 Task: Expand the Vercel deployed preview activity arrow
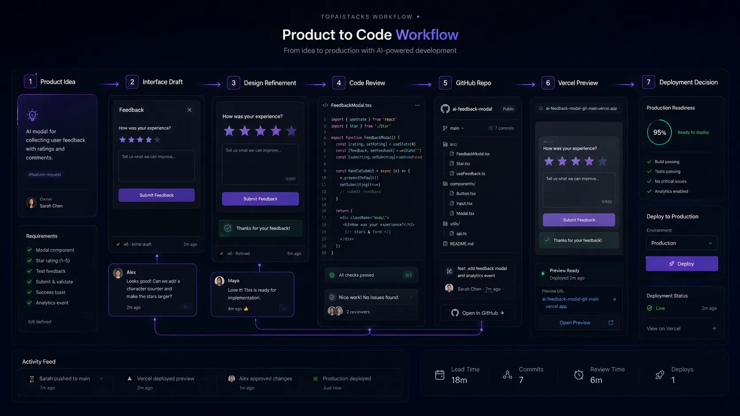205,378
